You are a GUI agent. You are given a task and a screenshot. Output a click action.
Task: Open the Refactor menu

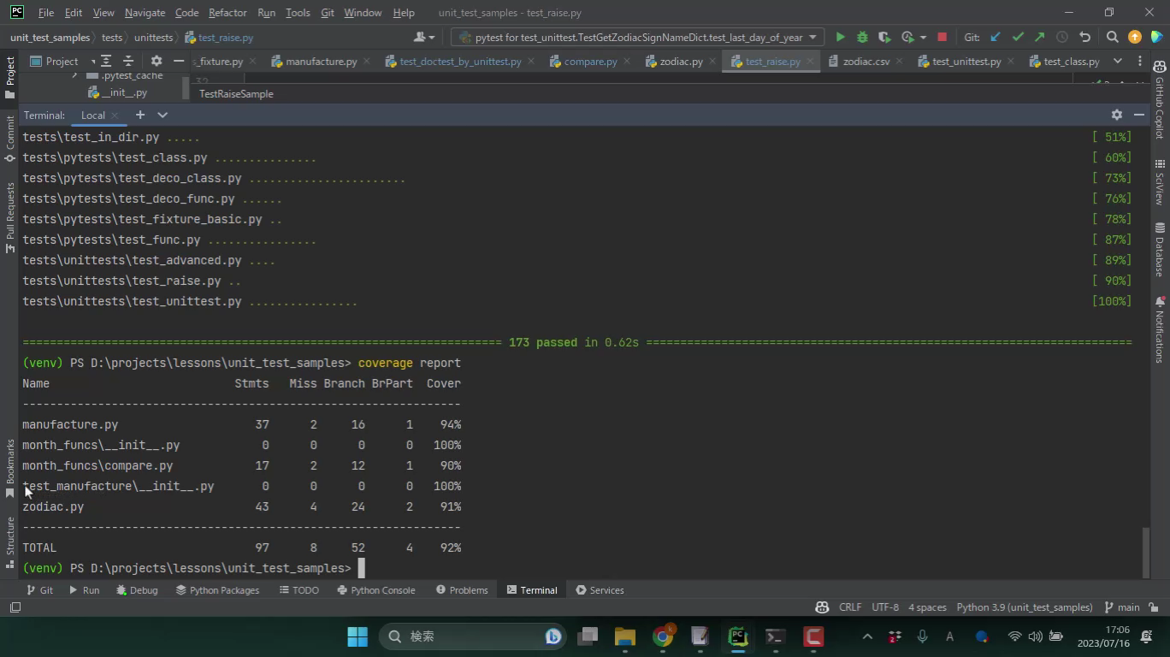[x=227, y=13]
